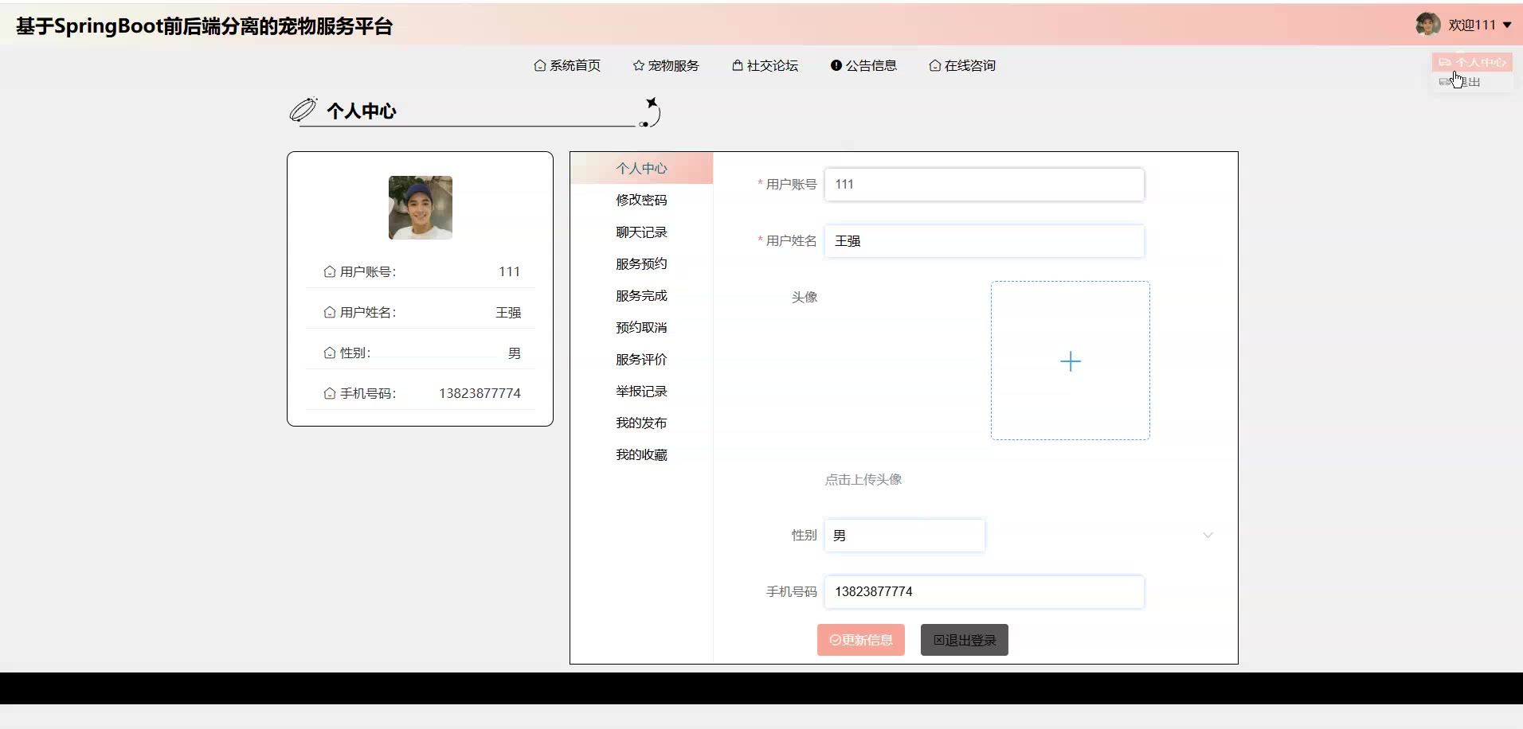Viewport: 1523px width, 729px height.
Task: Expand the 欢迎111 dropdown arrow
Action: 1507,25
